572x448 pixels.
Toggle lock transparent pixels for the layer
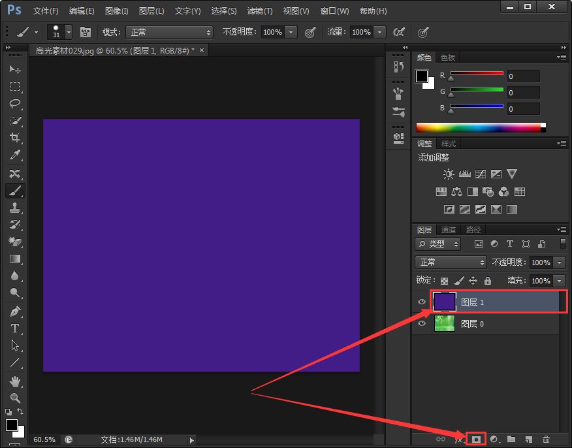445,281
